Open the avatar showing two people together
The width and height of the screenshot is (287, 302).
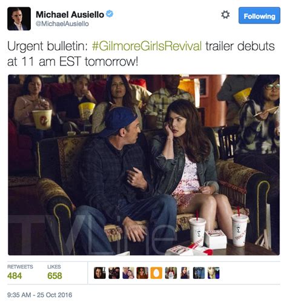click(x=128, y=273)
